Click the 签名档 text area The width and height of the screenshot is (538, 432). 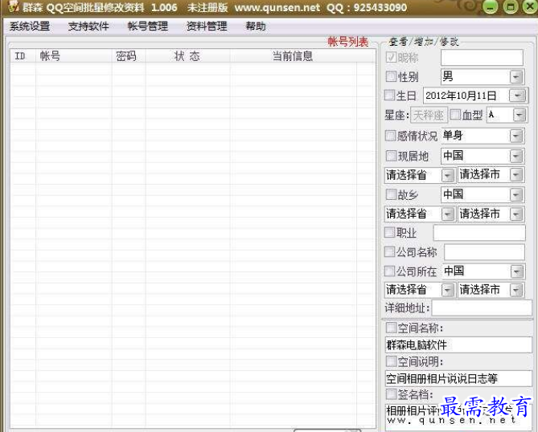tap(458, 417)
